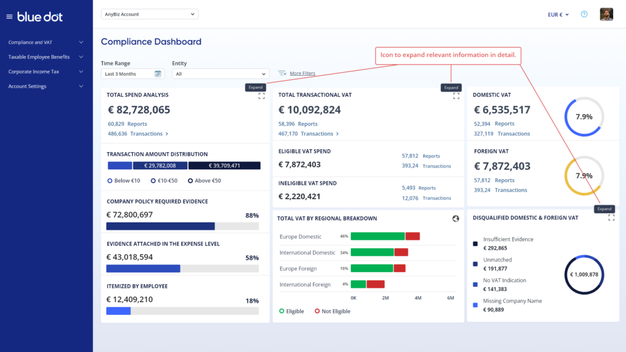Open the AnyBiz Account dropdown
The height and width of the screenshot is (352, 626).
pos(149,14)
